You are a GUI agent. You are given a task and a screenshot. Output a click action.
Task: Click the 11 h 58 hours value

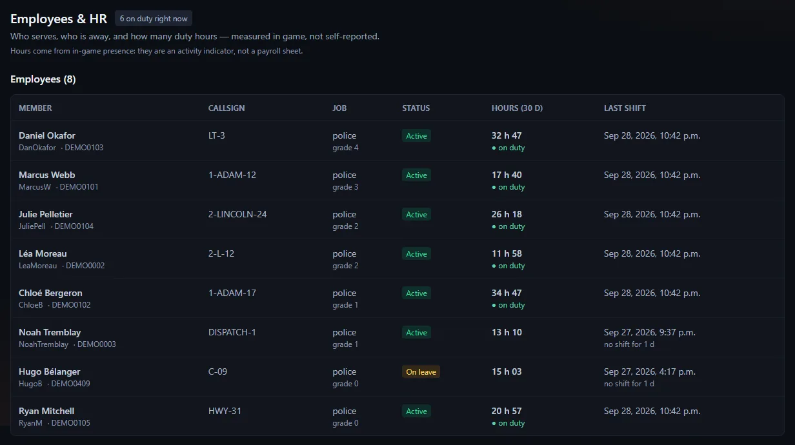click(507, 253)
